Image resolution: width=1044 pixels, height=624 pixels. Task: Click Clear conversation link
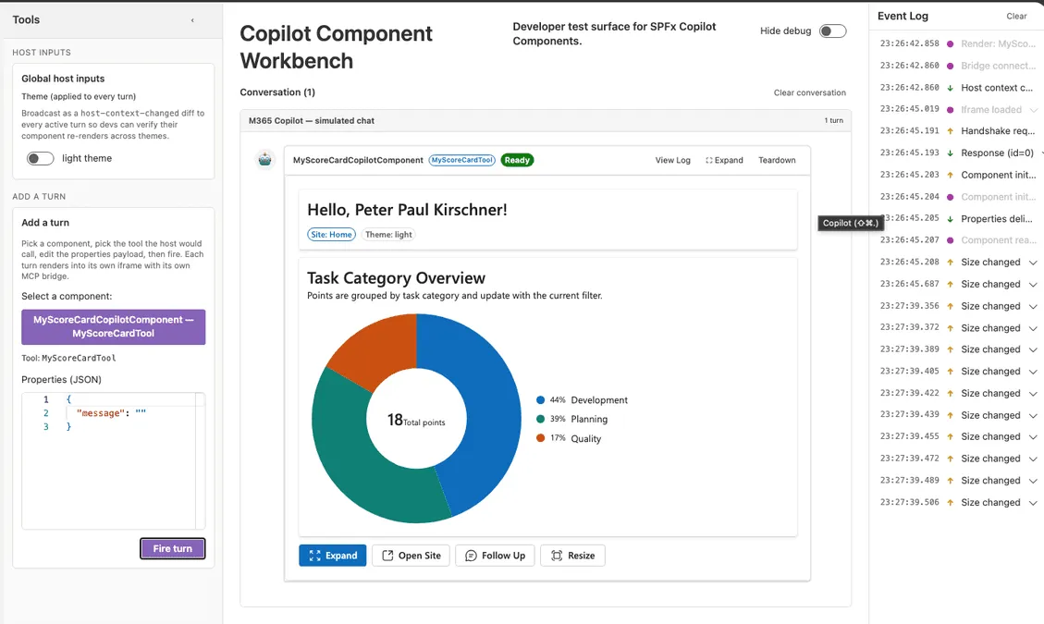pyautogui.click(x=810, y=92)
